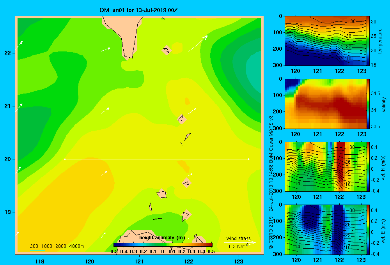Screen dimensions: 390x265
Task: Select the northward velocity section panel
Action: (326, 166)
